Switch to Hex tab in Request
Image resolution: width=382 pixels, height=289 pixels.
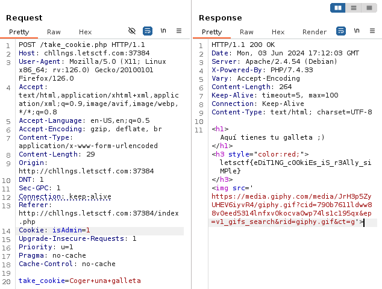(85, 32)
